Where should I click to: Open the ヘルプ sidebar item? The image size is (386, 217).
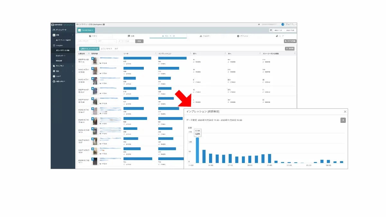[x=63, y=76]
